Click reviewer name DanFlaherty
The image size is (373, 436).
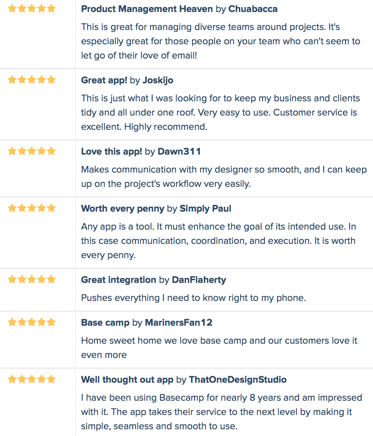[x=199, y=280]
